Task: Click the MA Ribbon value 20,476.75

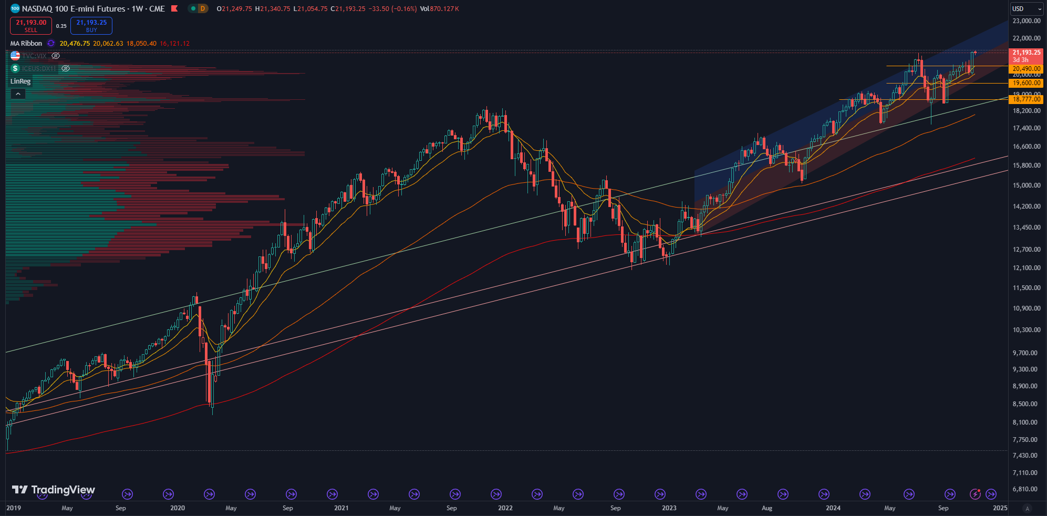Action: tap(75, 43)
